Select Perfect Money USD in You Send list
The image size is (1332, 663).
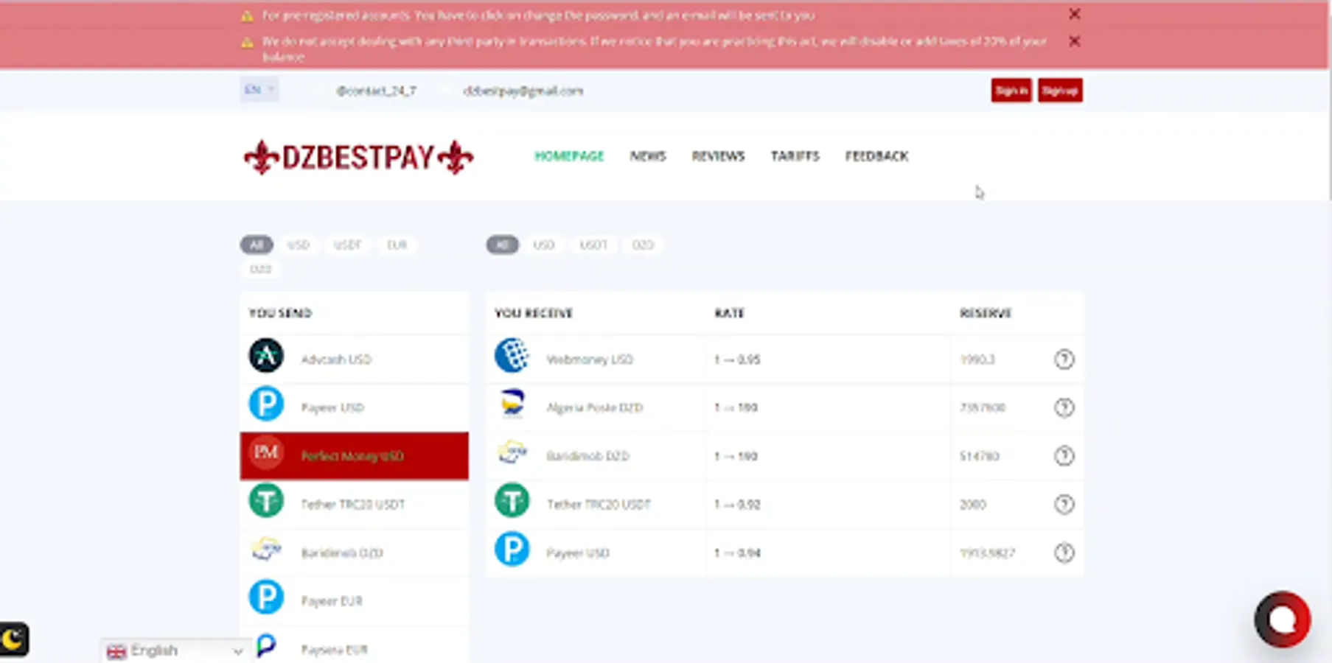tap(355, 456)
